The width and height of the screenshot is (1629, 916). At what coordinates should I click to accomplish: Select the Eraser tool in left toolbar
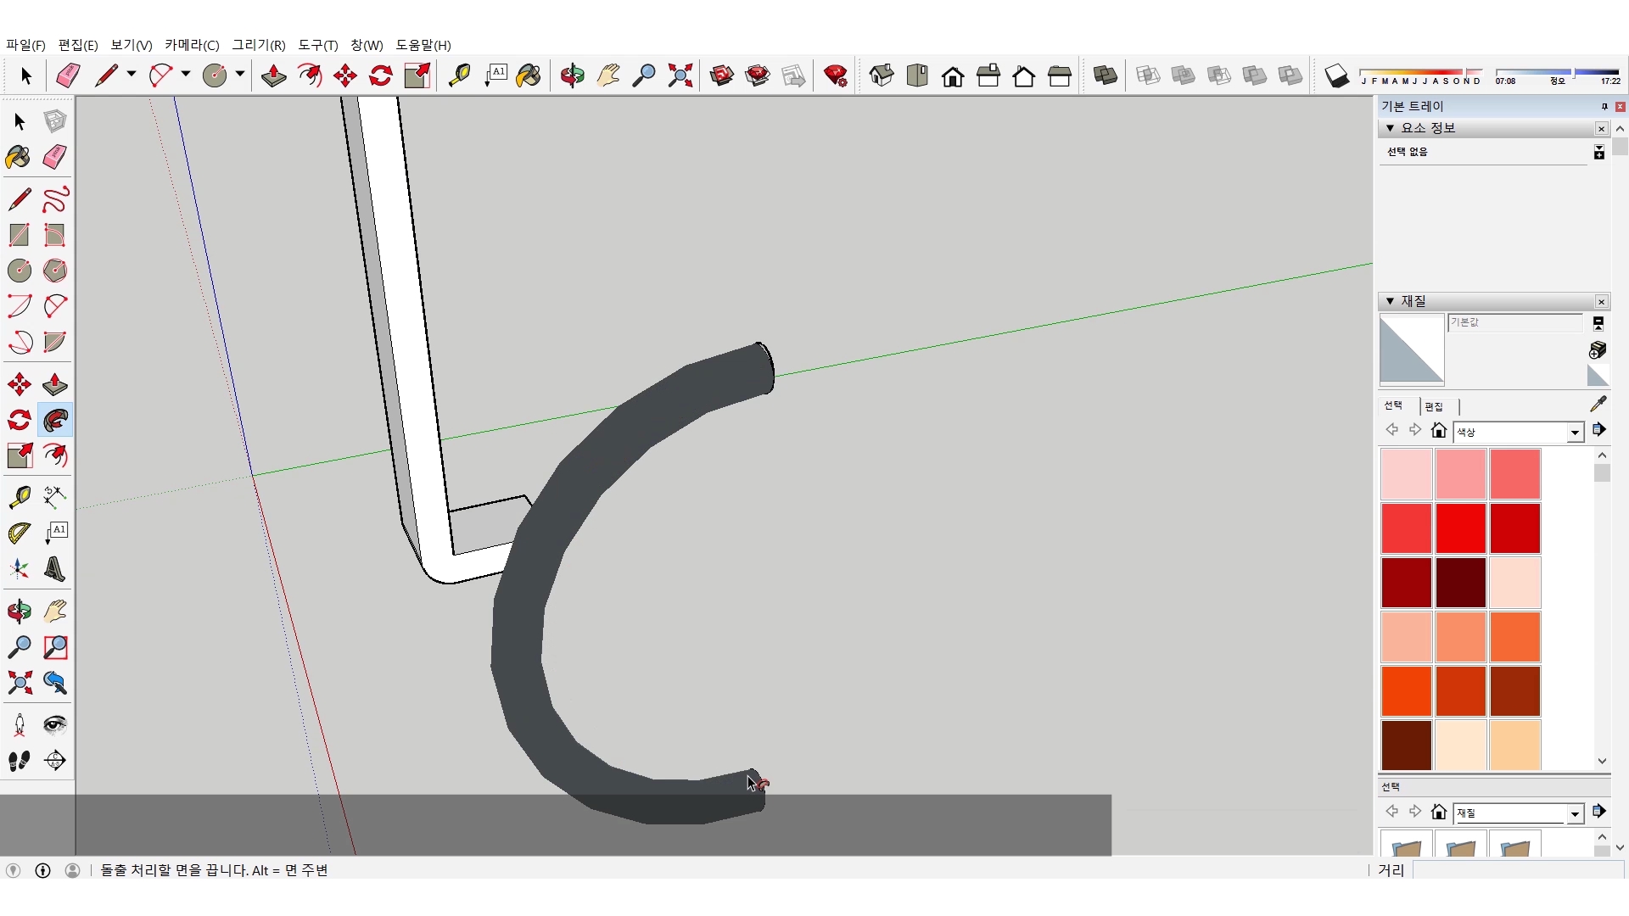click(x=55, y=157)
